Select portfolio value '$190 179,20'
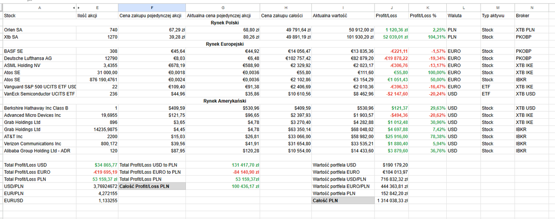The image size is (555, 219). pos(391,164)
